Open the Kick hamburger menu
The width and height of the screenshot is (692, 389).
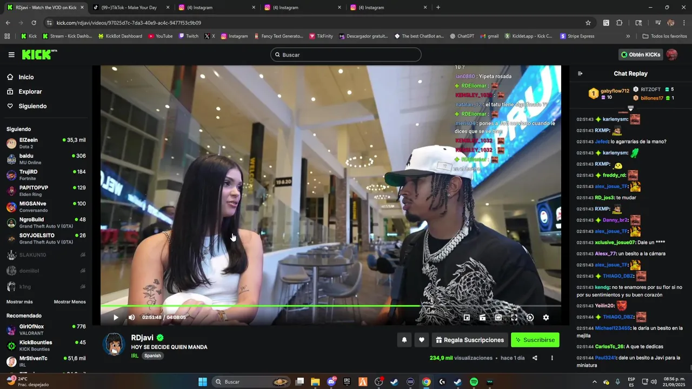click(11, 55)
